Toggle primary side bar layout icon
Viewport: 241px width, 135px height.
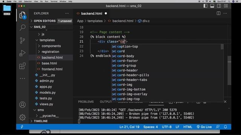coord(205,6)
